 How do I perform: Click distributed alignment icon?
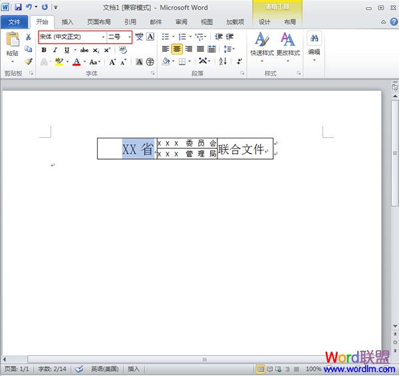point(211,49)
